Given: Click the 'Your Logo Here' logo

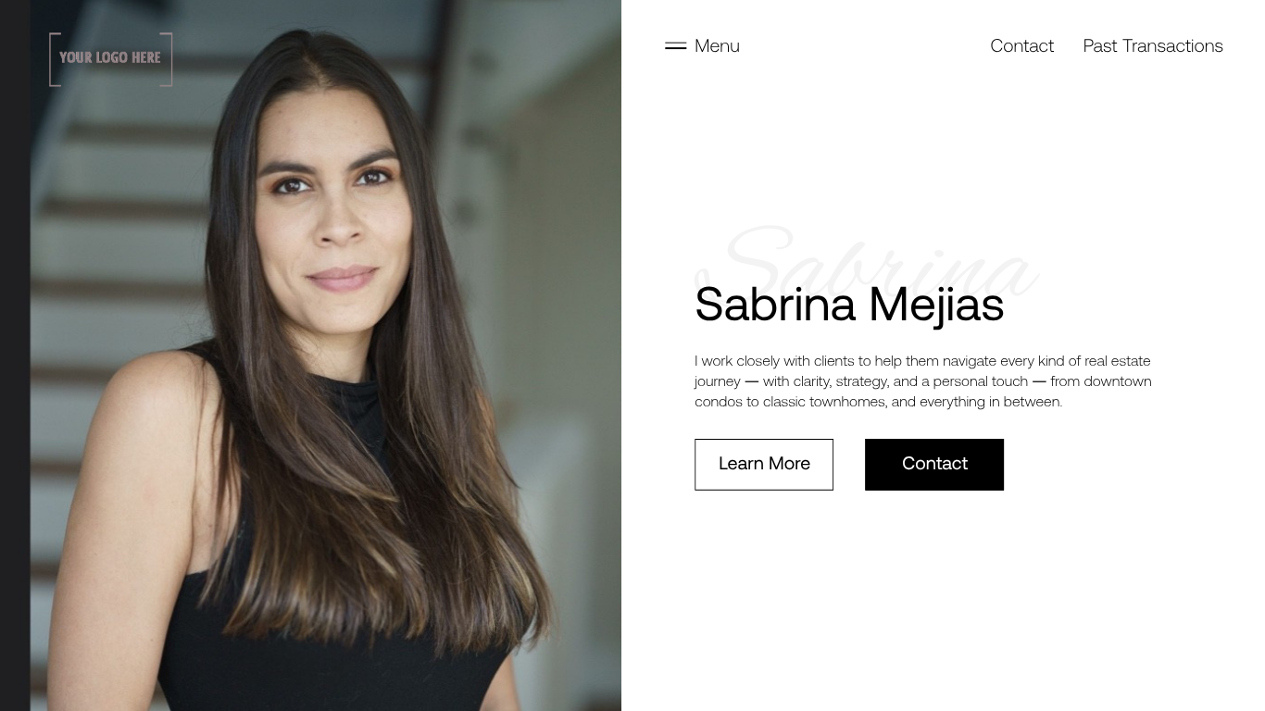Looking at the screenshot, I should 111,59.
